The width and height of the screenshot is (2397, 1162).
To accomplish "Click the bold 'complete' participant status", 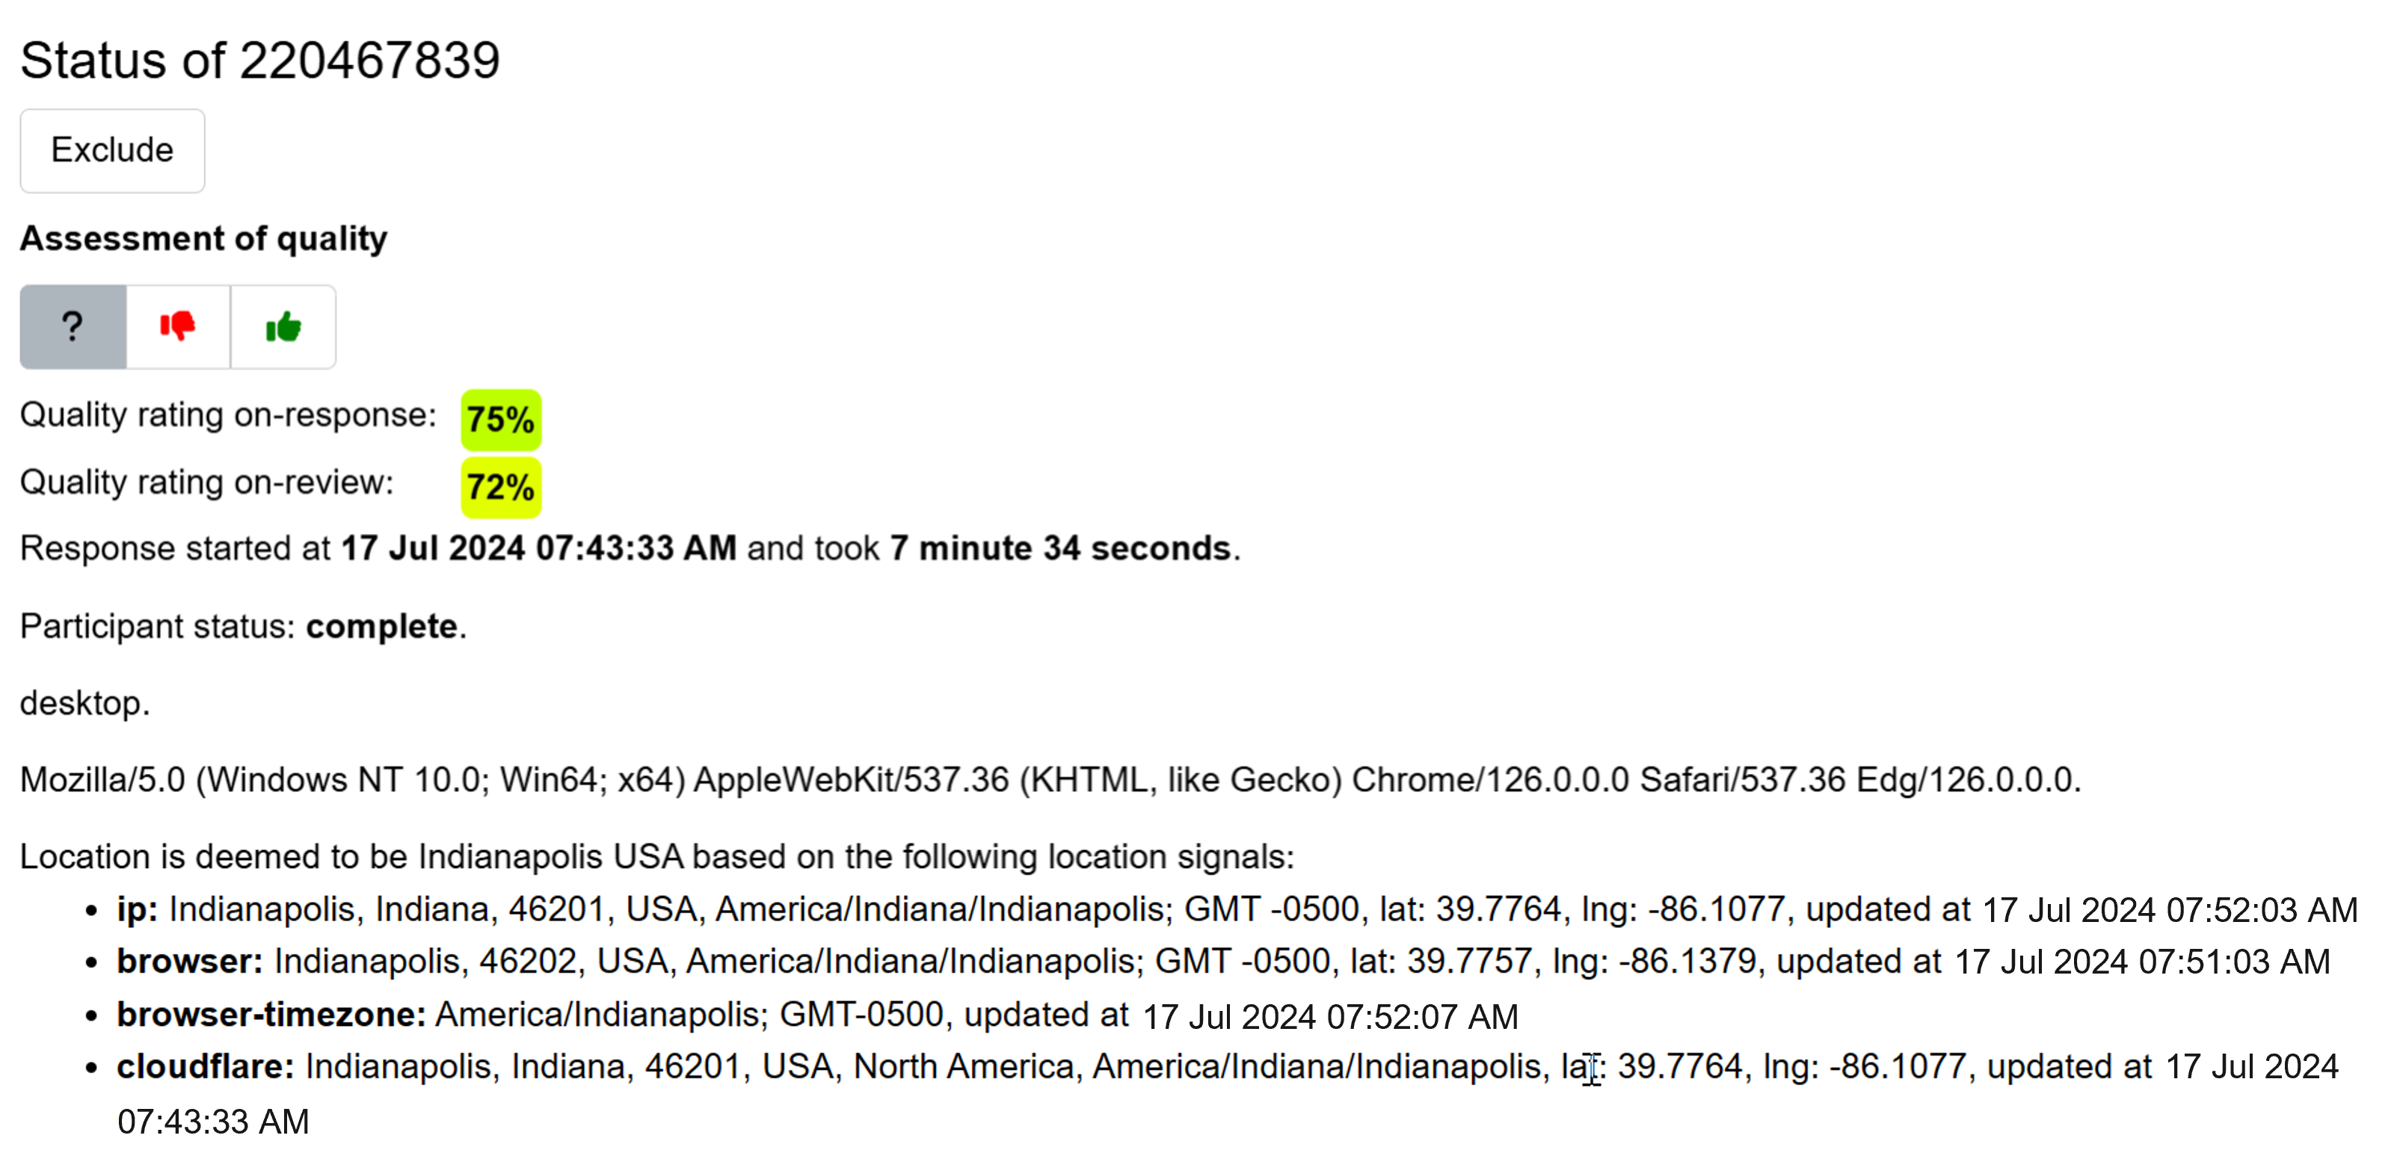I will pos(381,626).
